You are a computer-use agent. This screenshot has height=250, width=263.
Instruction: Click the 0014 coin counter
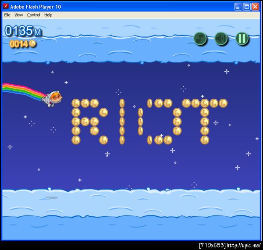tap(19, 44)
